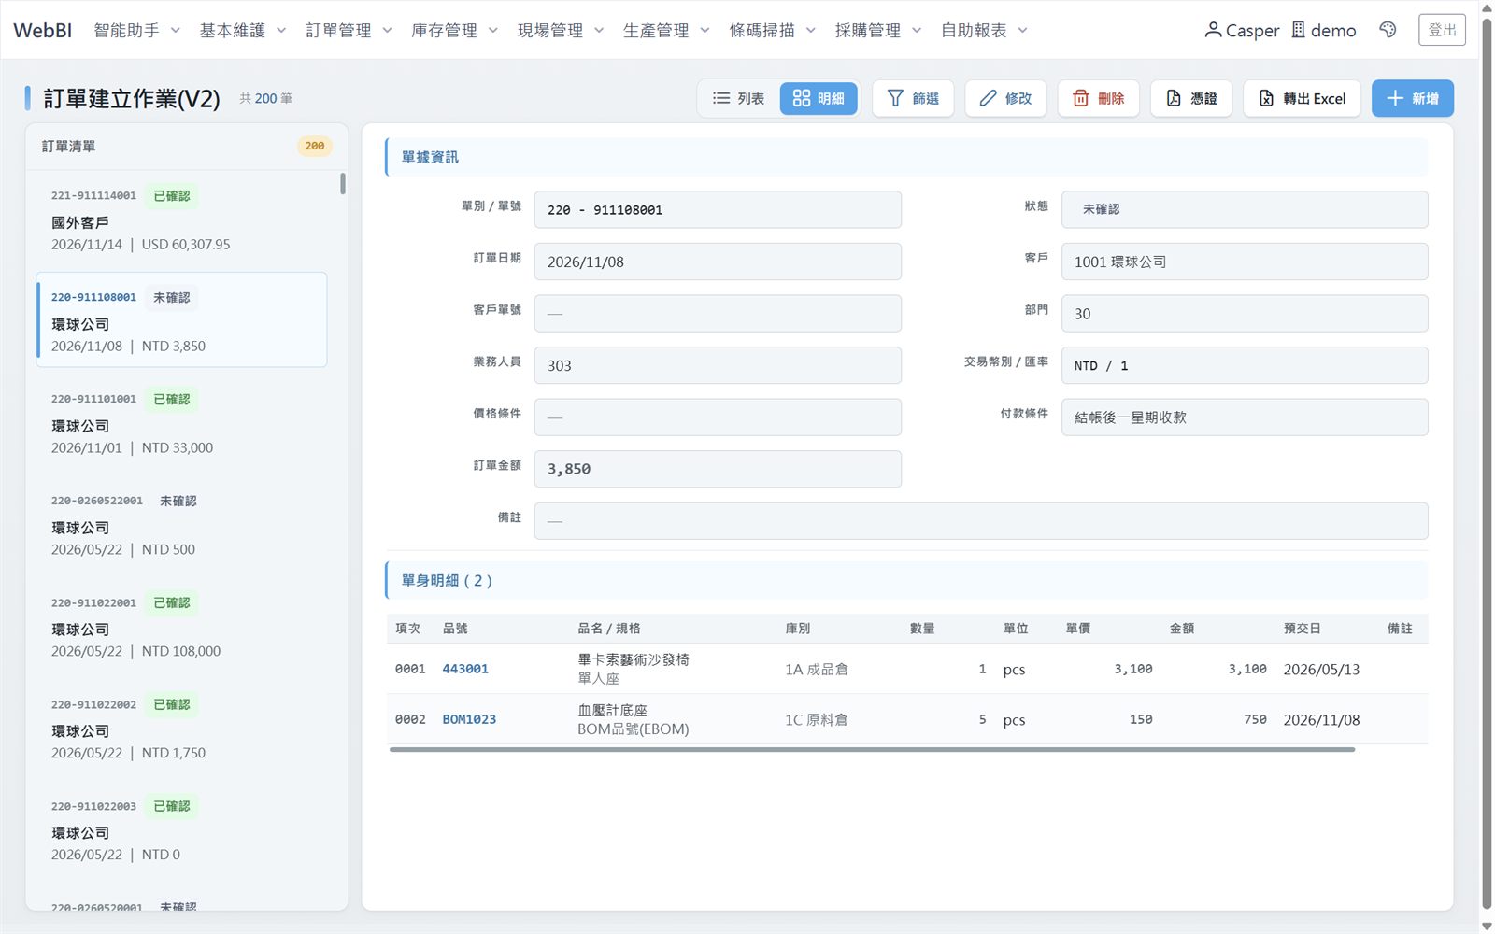Open the 庫存管理 menu
Viewport: 1495px width, 934px height.
click(455, 30)
